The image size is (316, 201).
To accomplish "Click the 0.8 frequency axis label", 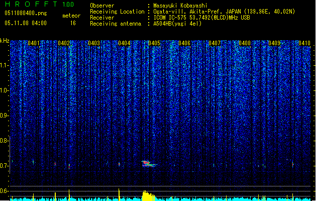I will 4,141.
